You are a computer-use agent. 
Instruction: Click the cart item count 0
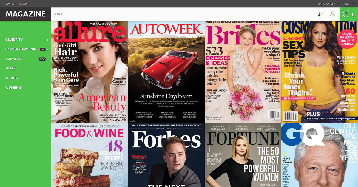(353, 14)
